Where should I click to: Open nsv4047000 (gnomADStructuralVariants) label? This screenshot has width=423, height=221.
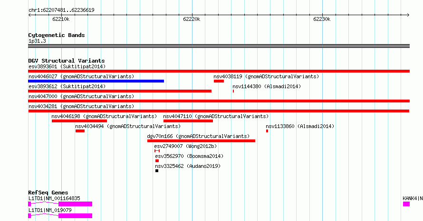coord(81,96)
